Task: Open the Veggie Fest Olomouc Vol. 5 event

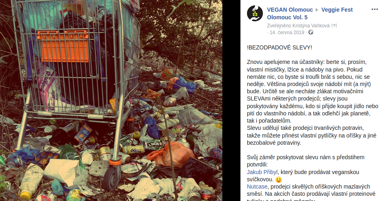Action: [x=310, y=13]
